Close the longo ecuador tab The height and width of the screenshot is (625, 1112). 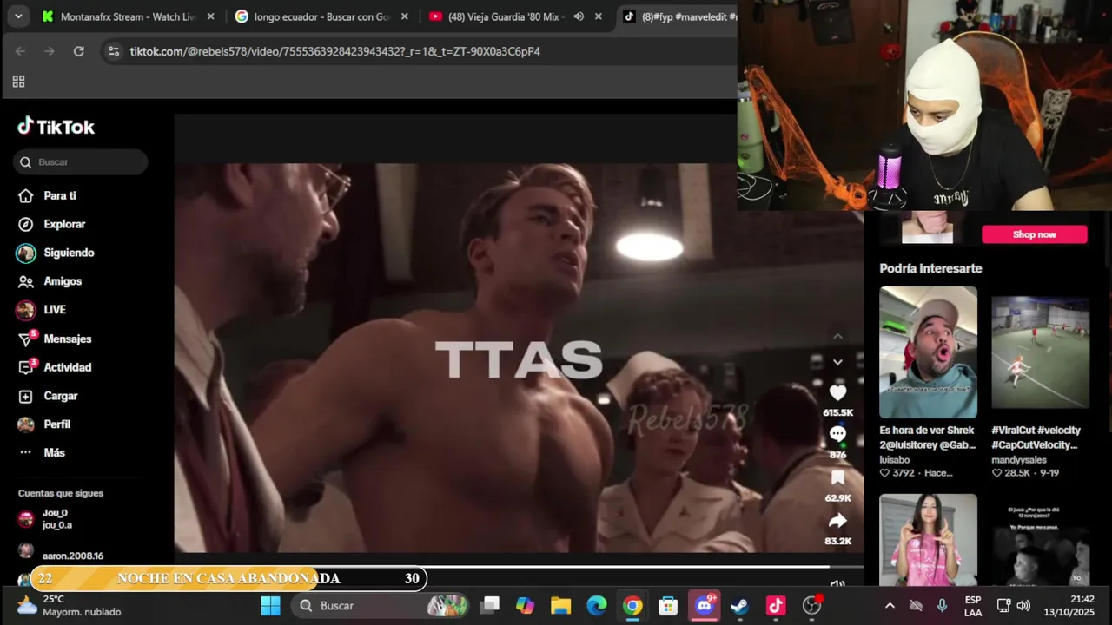404,16
